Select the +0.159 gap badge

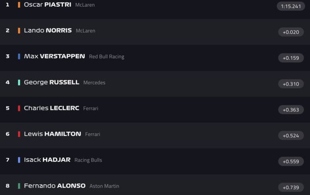click(291, 58)
